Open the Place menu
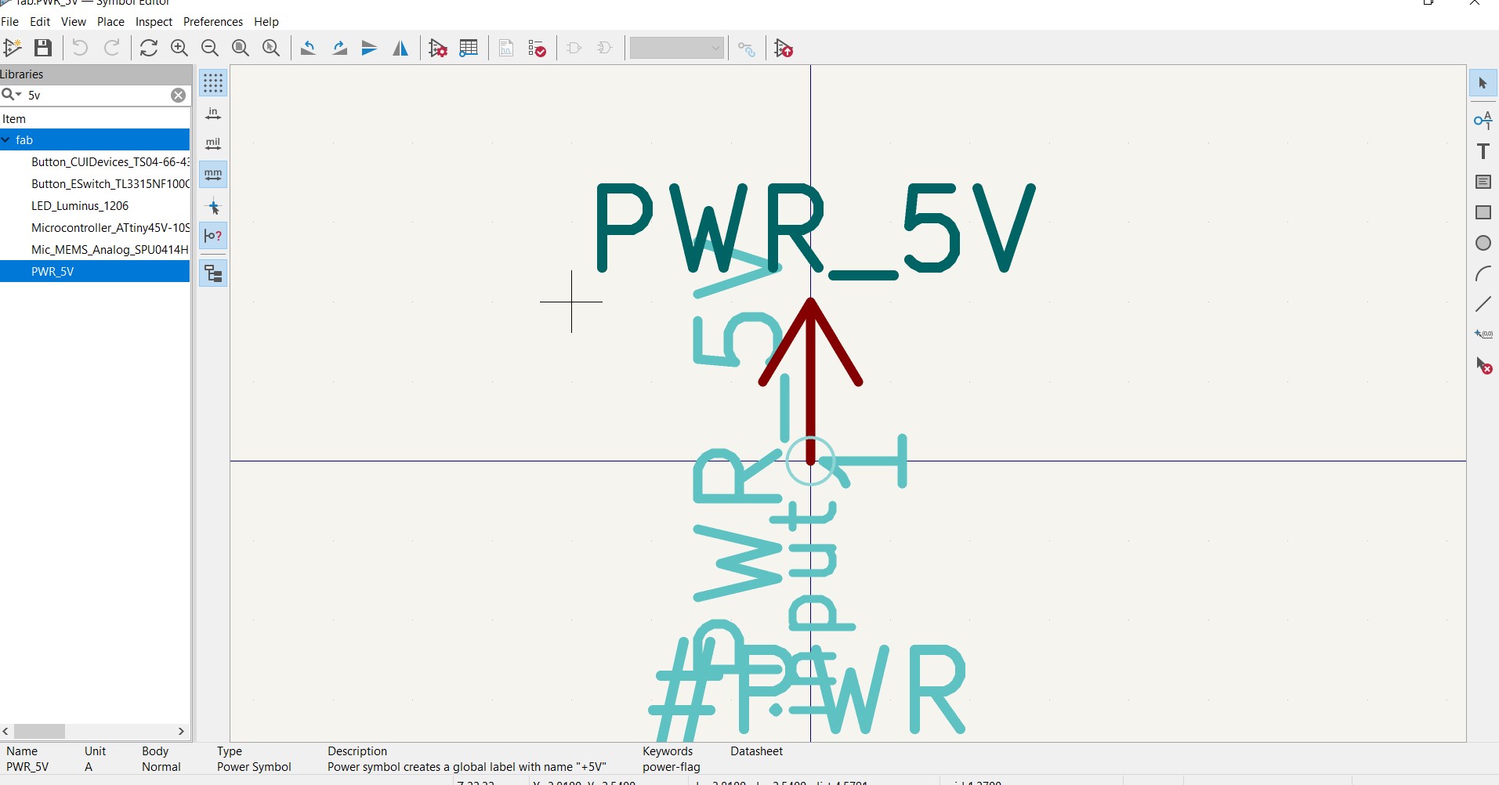 110,22
